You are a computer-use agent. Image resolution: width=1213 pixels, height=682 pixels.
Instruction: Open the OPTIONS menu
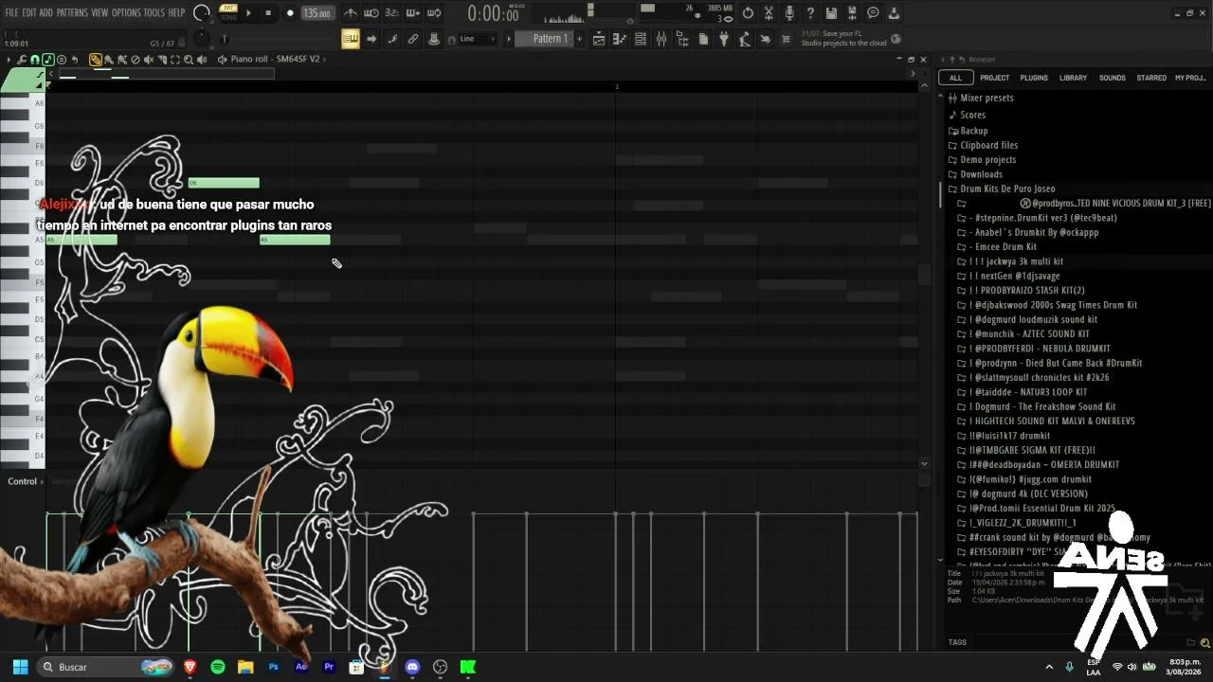[126, 13]
